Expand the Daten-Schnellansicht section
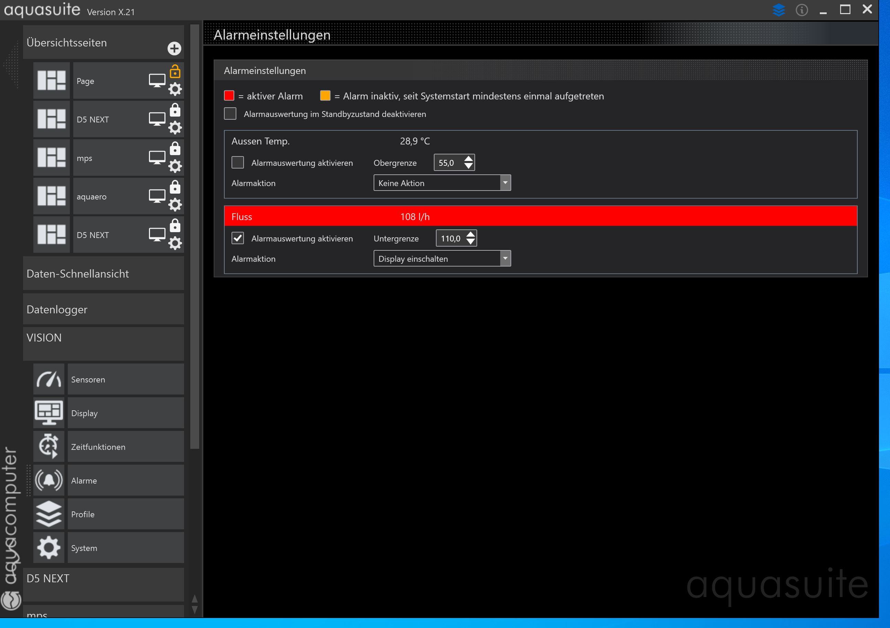The height and width of the screenshot is (628, 890). point(104,273)
